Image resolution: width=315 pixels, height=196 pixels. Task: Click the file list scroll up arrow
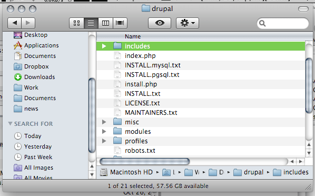point(309,145)
